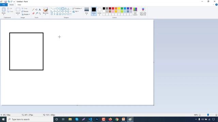Select the Color picker eyedropper tool
Image resolution: width=218 pixels, height=122 pixels.
point(36,13)
